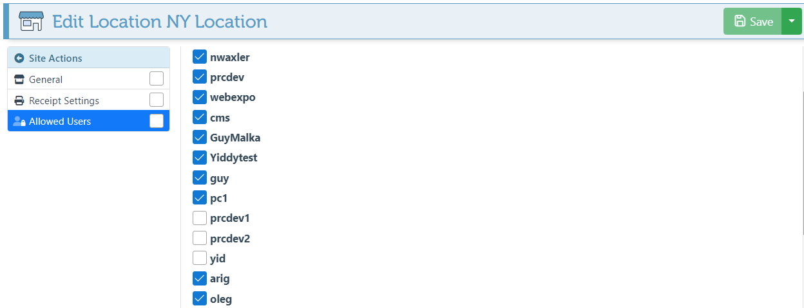Tick the checkbox beside Receipt Settings

coord(157,100)
